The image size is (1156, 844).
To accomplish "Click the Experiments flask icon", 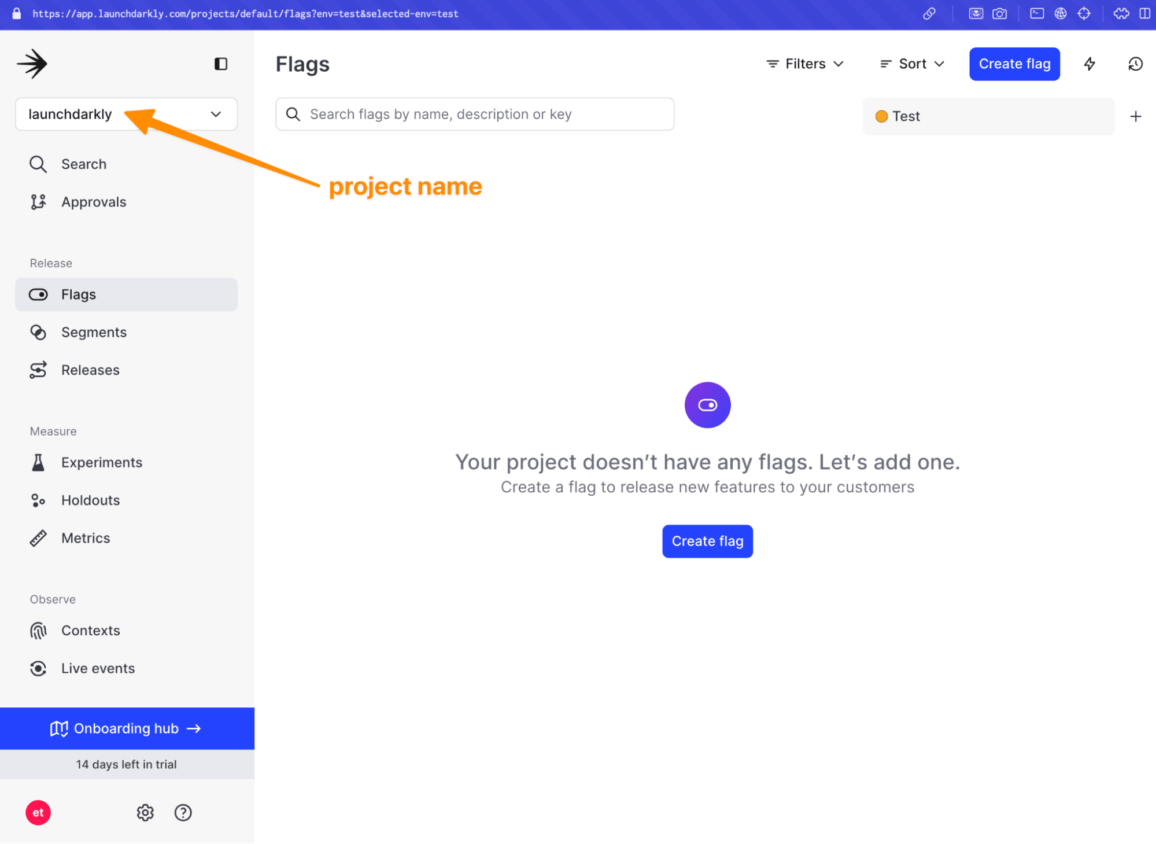I will click(38, 463).
